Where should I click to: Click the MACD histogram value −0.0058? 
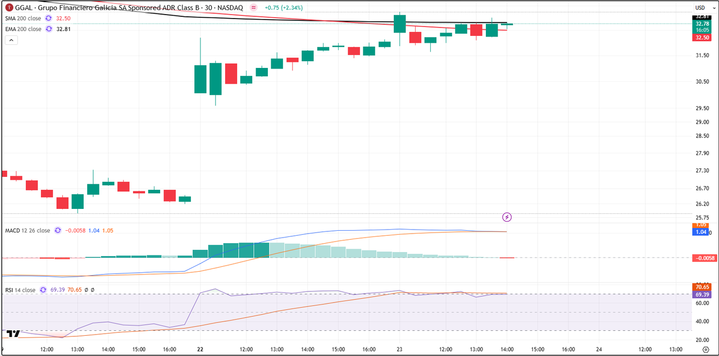(75, 231)
